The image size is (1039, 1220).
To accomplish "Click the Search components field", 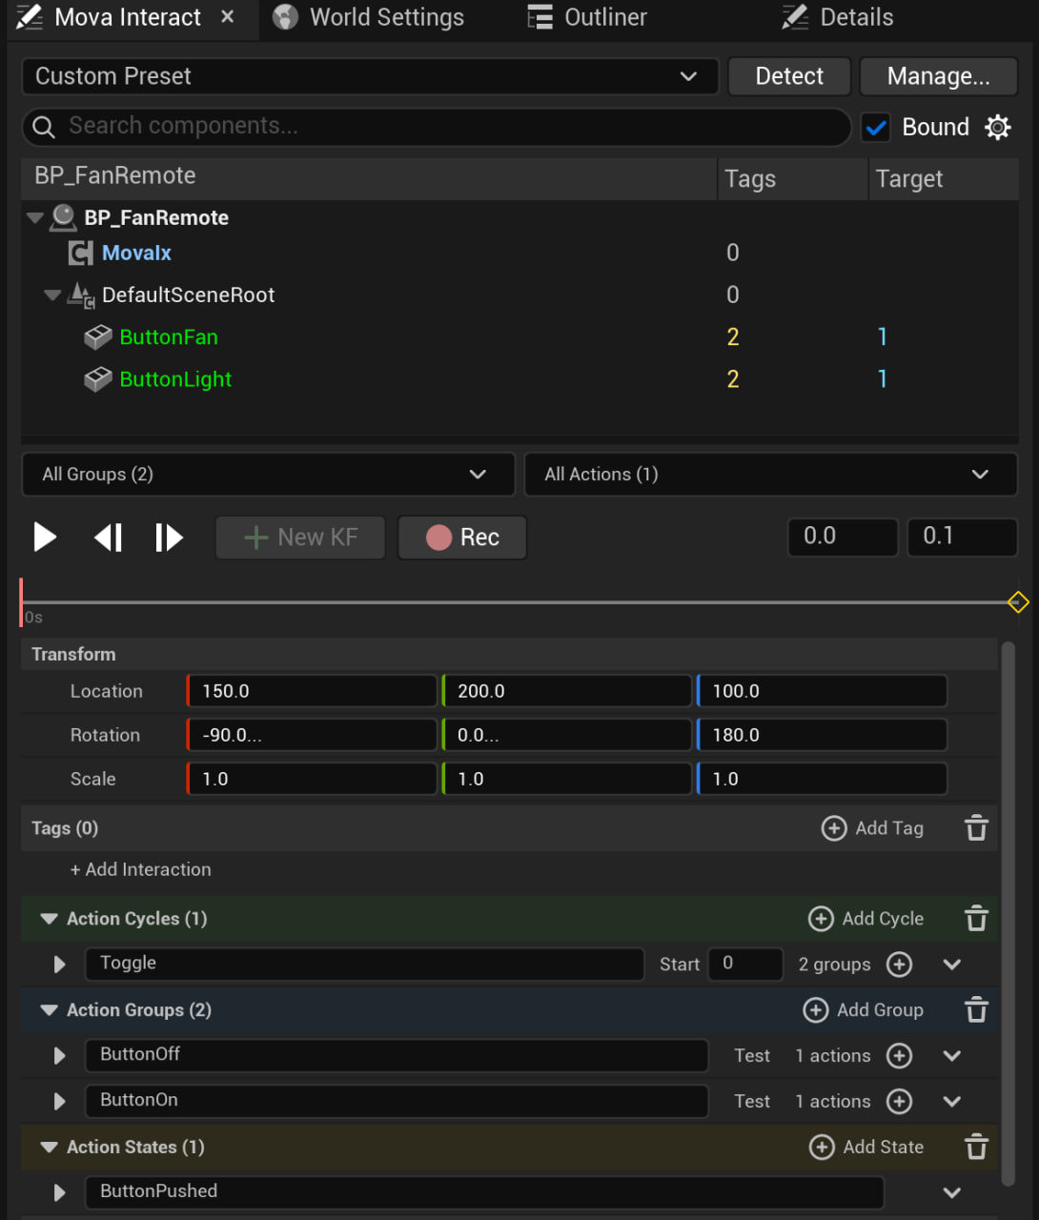I will (437, 126).
